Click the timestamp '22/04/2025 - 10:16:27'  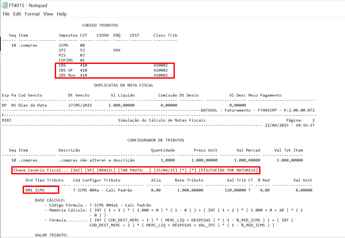[290, 125]
